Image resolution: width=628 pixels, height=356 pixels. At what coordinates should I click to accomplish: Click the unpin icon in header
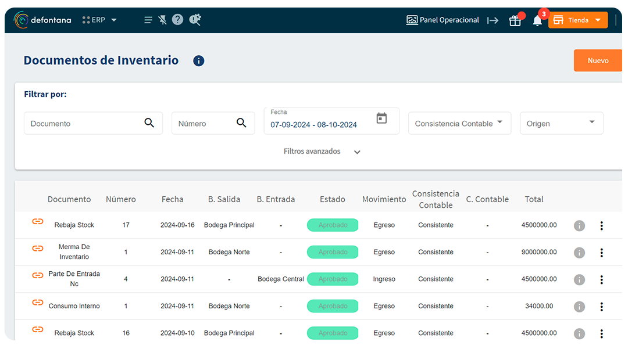point(163,20)
